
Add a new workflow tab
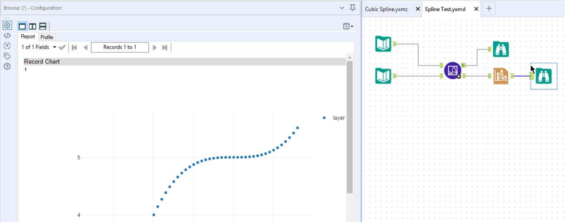coord(489,9)
